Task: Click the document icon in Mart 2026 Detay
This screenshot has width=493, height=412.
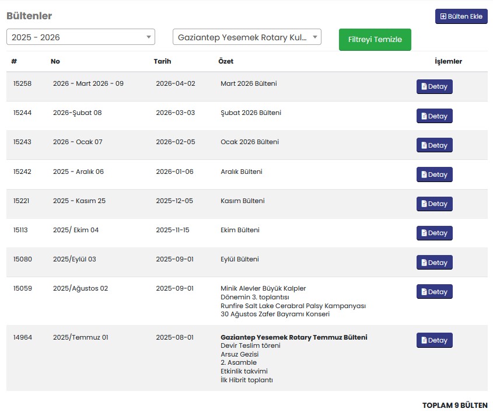Action: pyautogui.click(x=424, y=86)
